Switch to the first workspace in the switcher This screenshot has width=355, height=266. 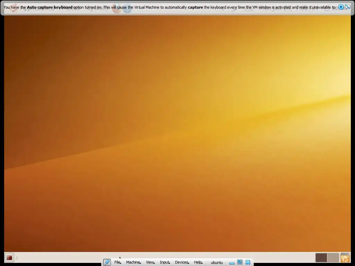[x=321, y=258]
